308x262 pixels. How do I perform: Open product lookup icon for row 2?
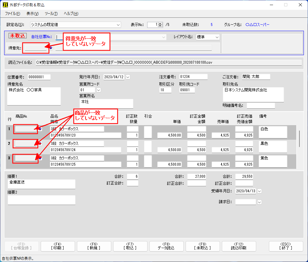(x=40, y=144)
